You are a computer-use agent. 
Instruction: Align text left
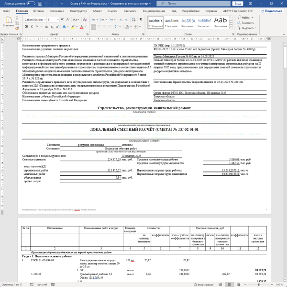coord(93,27)
